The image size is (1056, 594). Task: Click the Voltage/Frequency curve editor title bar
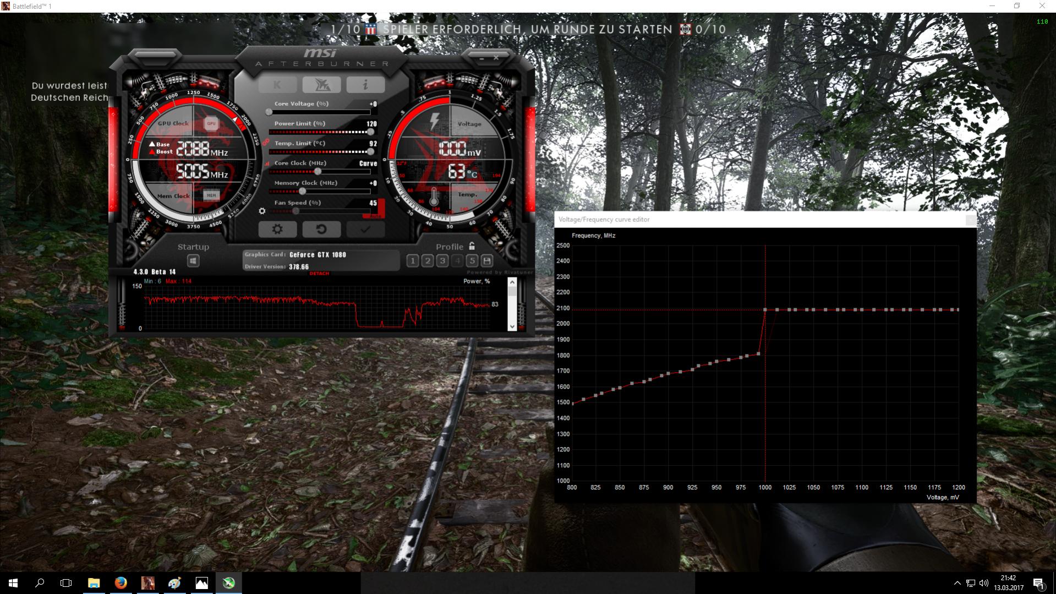click(x=765, y=219)
